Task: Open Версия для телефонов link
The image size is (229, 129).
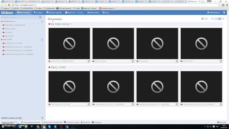Action: 52,122
